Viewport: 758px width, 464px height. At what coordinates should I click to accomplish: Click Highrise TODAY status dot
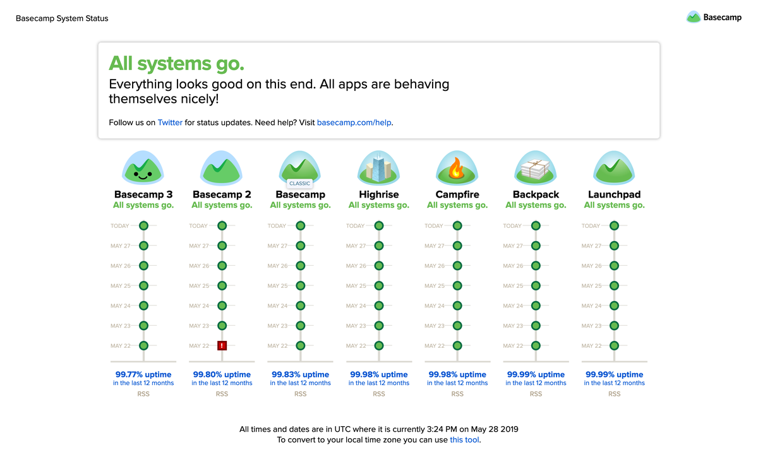click(x=379, y=225)
